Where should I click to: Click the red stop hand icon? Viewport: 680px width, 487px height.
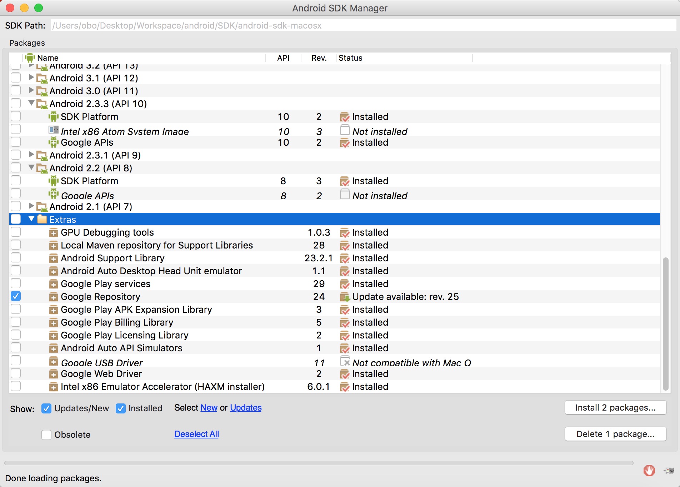pos(649,471)
